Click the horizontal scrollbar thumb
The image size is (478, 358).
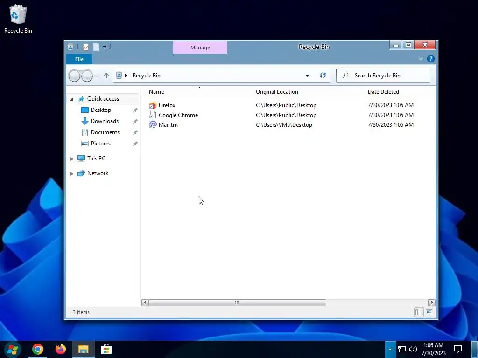tap(237, 303)
